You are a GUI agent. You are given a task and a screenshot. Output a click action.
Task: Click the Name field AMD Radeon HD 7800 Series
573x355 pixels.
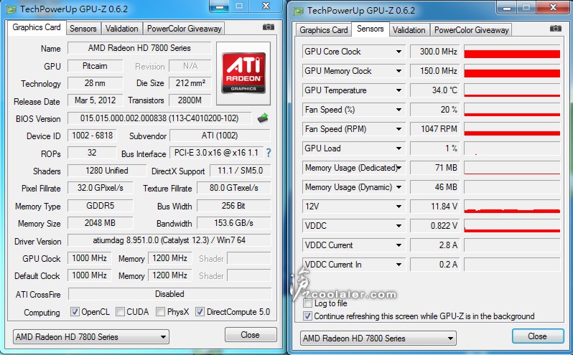pyautogui.click(x=139, y=48)
